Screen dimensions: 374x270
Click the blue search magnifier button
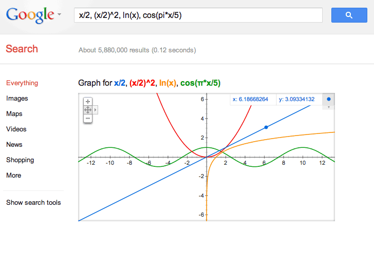(349, 15)
